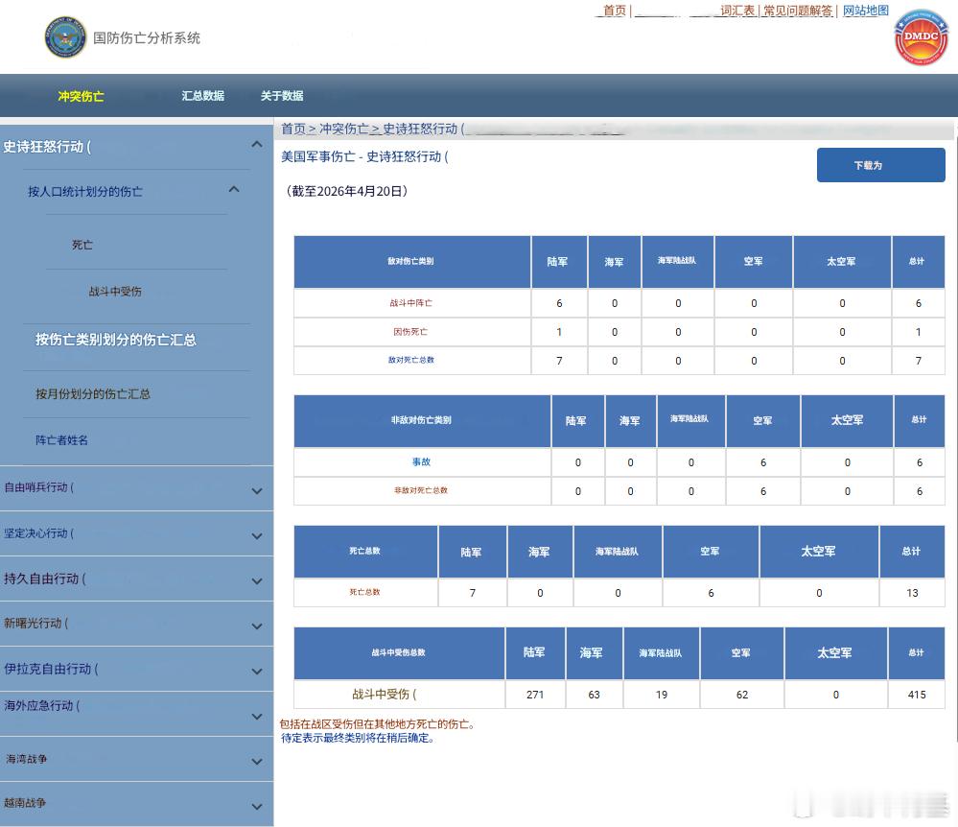Click the Department of Defense seal logo

click(65, 37)
